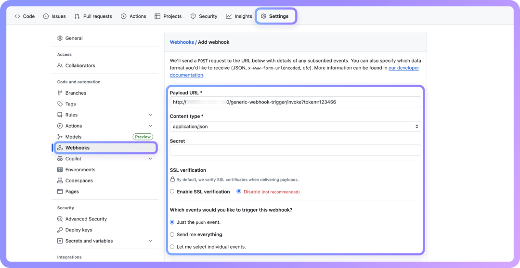Open the Pull requests tab
The width and height of the screenshot is (520, 268).
pyautogui.click(x=93, y=16)
